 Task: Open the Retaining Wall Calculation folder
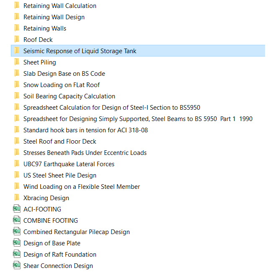[x=59, y=6]
